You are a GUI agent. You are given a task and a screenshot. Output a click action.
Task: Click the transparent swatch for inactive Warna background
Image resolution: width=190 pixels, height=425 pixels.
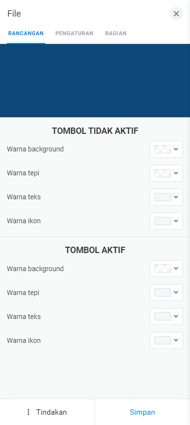(x=163, y=149)
